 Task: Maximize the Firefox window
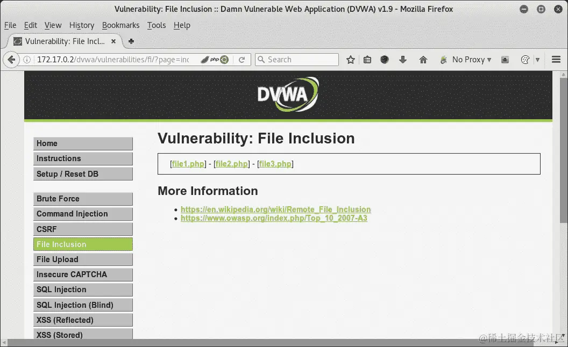pyautogui.click(x=541, y=9)
